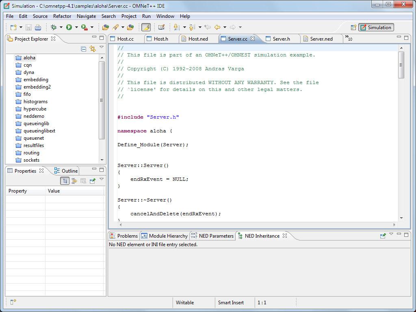The image size is (416, 312).
Task: Go to Previous Annotation arrow icon
Action: [x=192, y=27]
